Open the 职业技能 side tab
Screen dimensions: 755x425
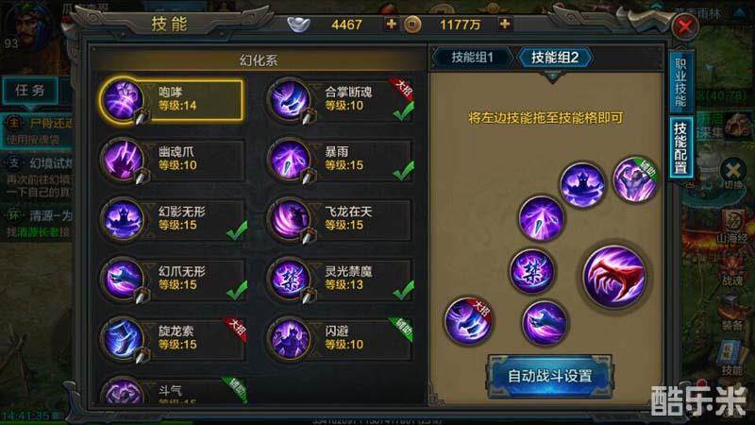680,82
